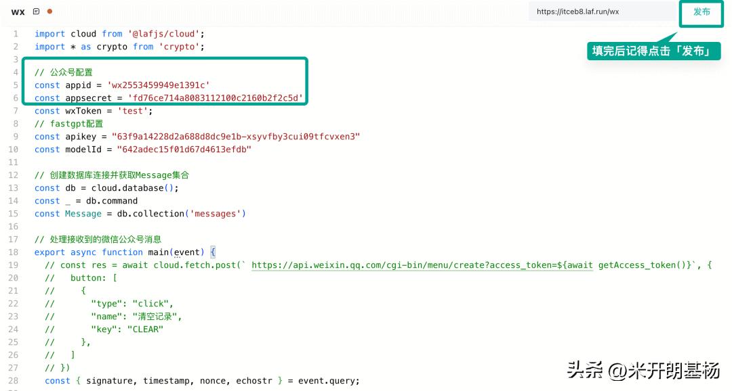
Task: Click the modelId string "642adec15f01d67d4613efdb"
Action: [184, 149]
